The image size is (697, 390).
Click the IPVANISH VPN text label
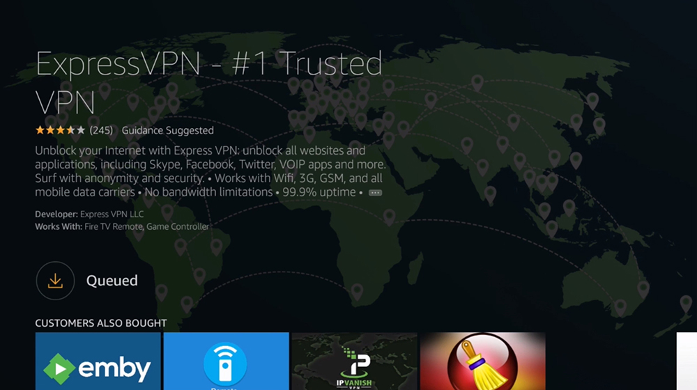[x=354, y=384]
